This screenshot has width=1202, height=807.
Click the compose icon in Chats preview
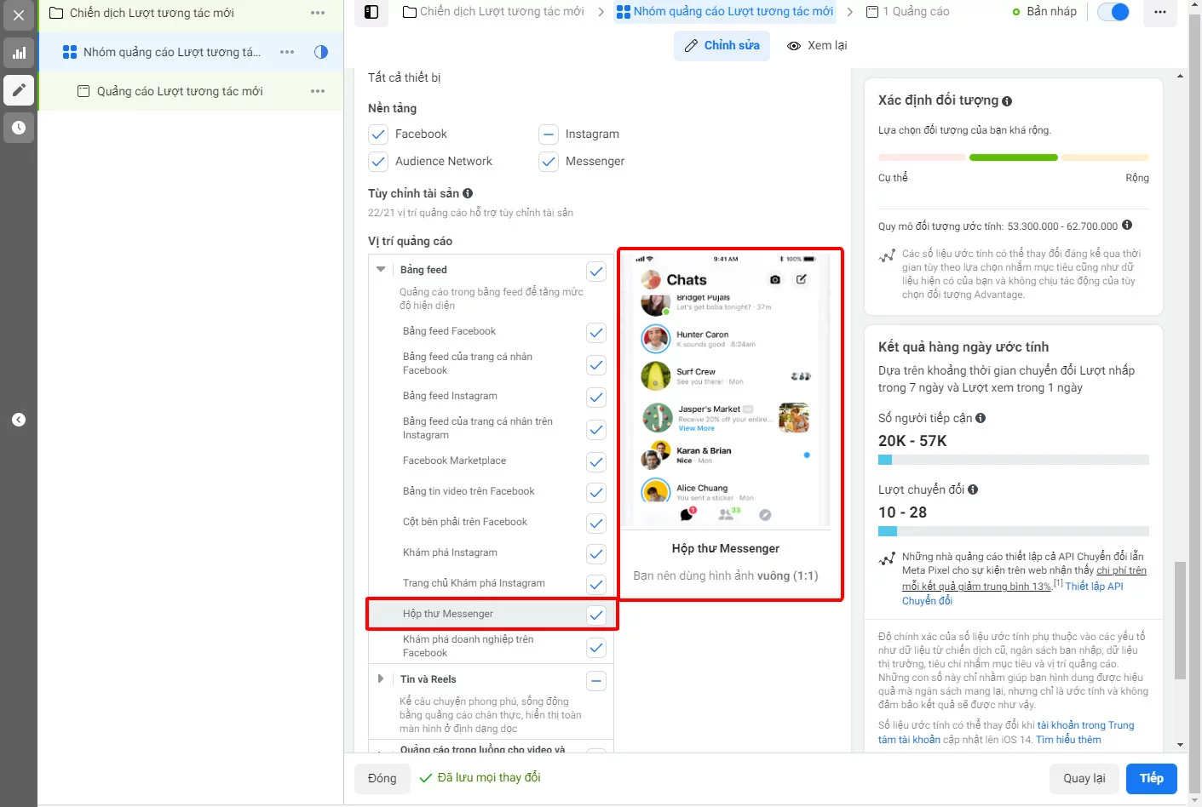pyautogui.click(x=802, y=279)
